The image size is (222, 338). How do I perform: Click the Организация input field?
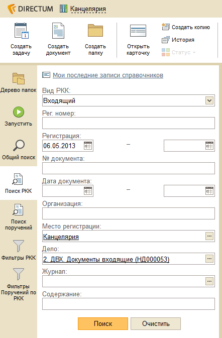[x=129, y=213]
